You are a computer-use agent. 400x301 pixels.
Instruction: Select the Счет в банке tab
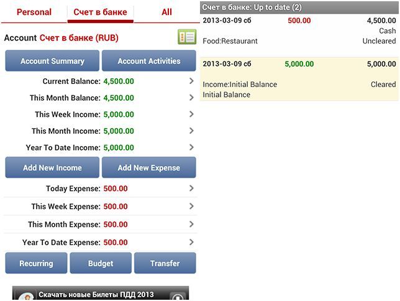(100, 12)
